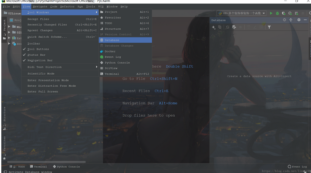
Task: Toggle tool window bars icon in status corner
Action: [5, 172]
